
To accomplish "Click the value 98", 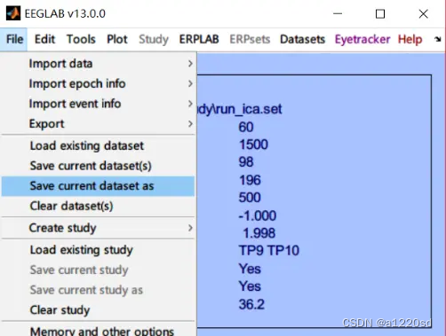I will [246, 162].
